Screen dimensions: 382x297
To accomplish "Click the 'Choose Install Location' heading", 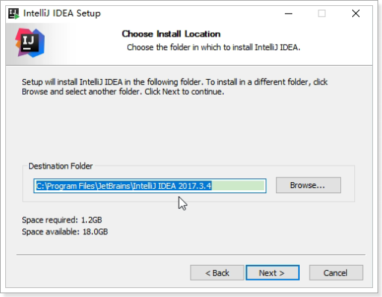I will [171, 34].
